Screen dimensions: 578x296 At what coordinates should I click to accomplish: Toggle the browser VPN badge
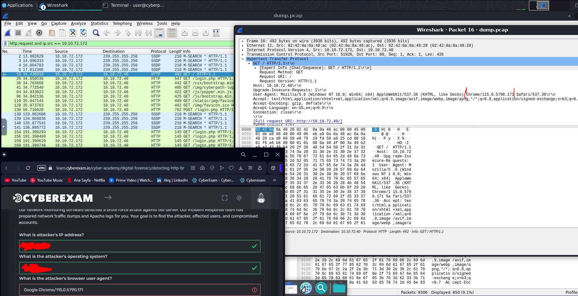tap(42, 168)
